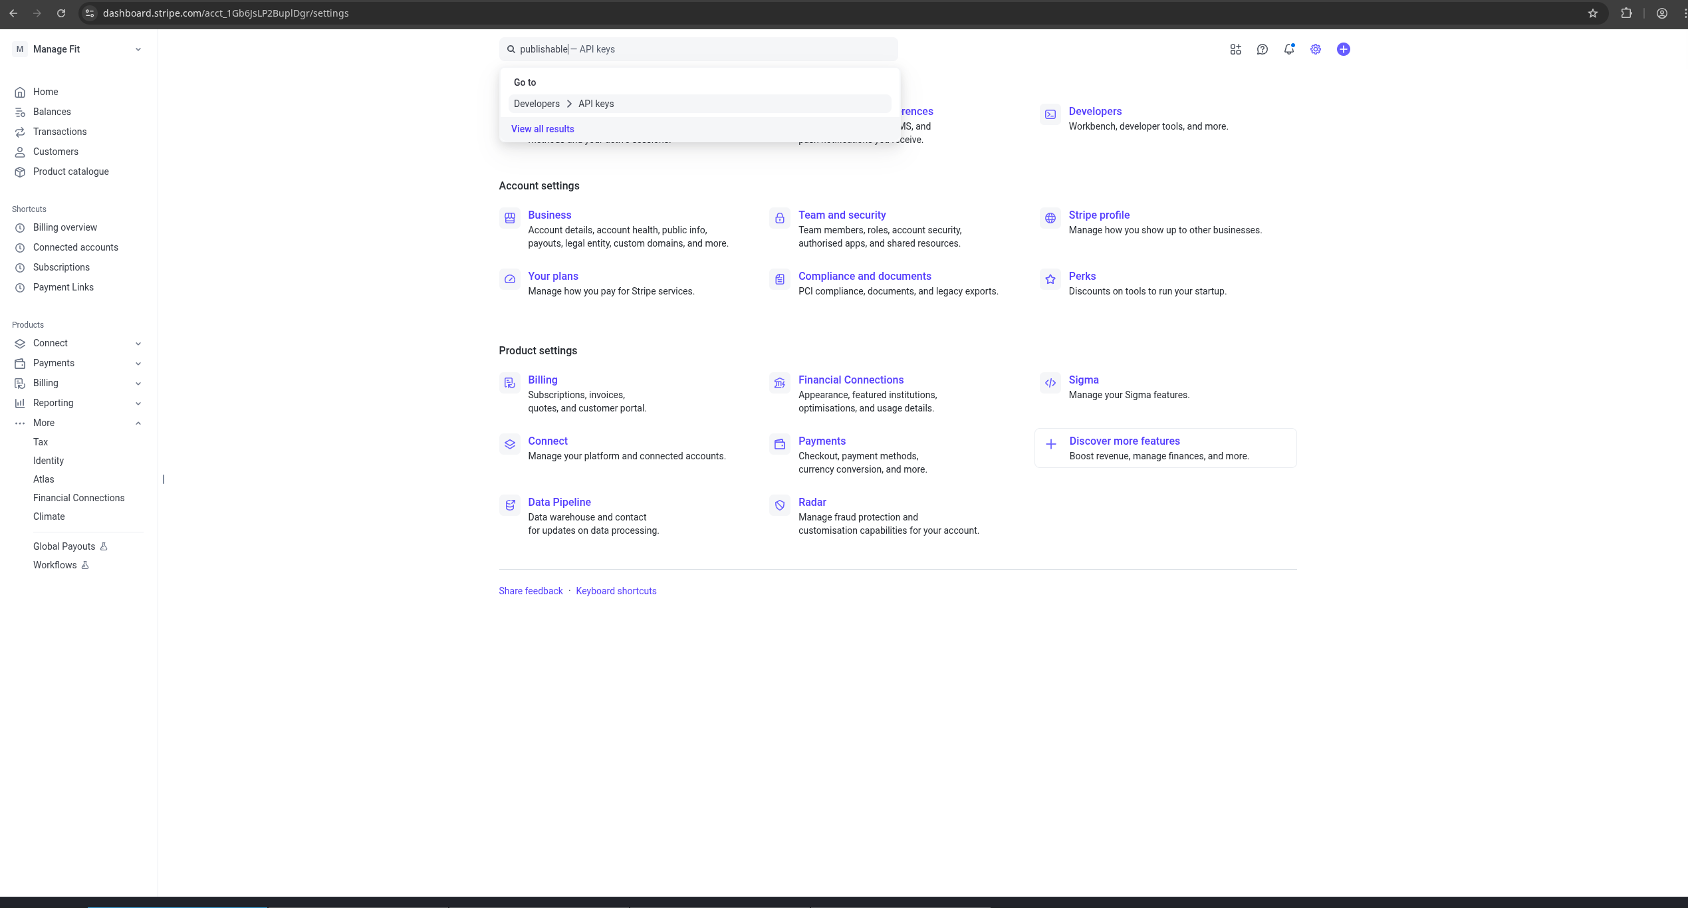
Task: Open Customers in the sidebar
Action: coord(56,152)
